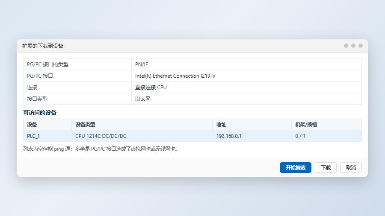The width and height of the screenshot is (385, 216).
Task: Click the 取消 button
Action: [351, 167]
